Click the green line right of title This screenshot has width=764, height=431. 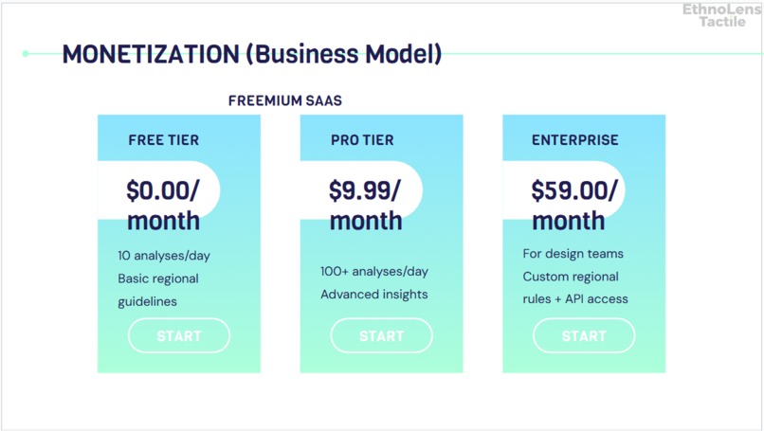point(603,54)
